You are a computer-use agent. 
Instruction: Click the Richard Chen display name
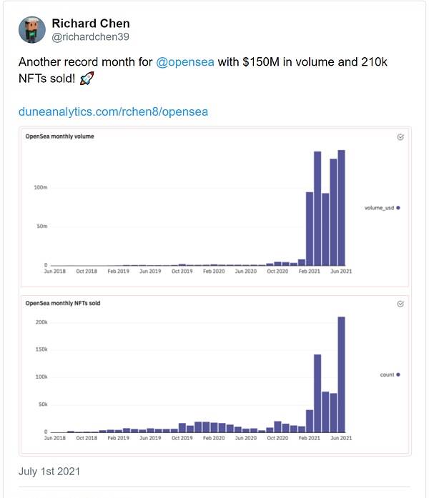pos(91,23)
